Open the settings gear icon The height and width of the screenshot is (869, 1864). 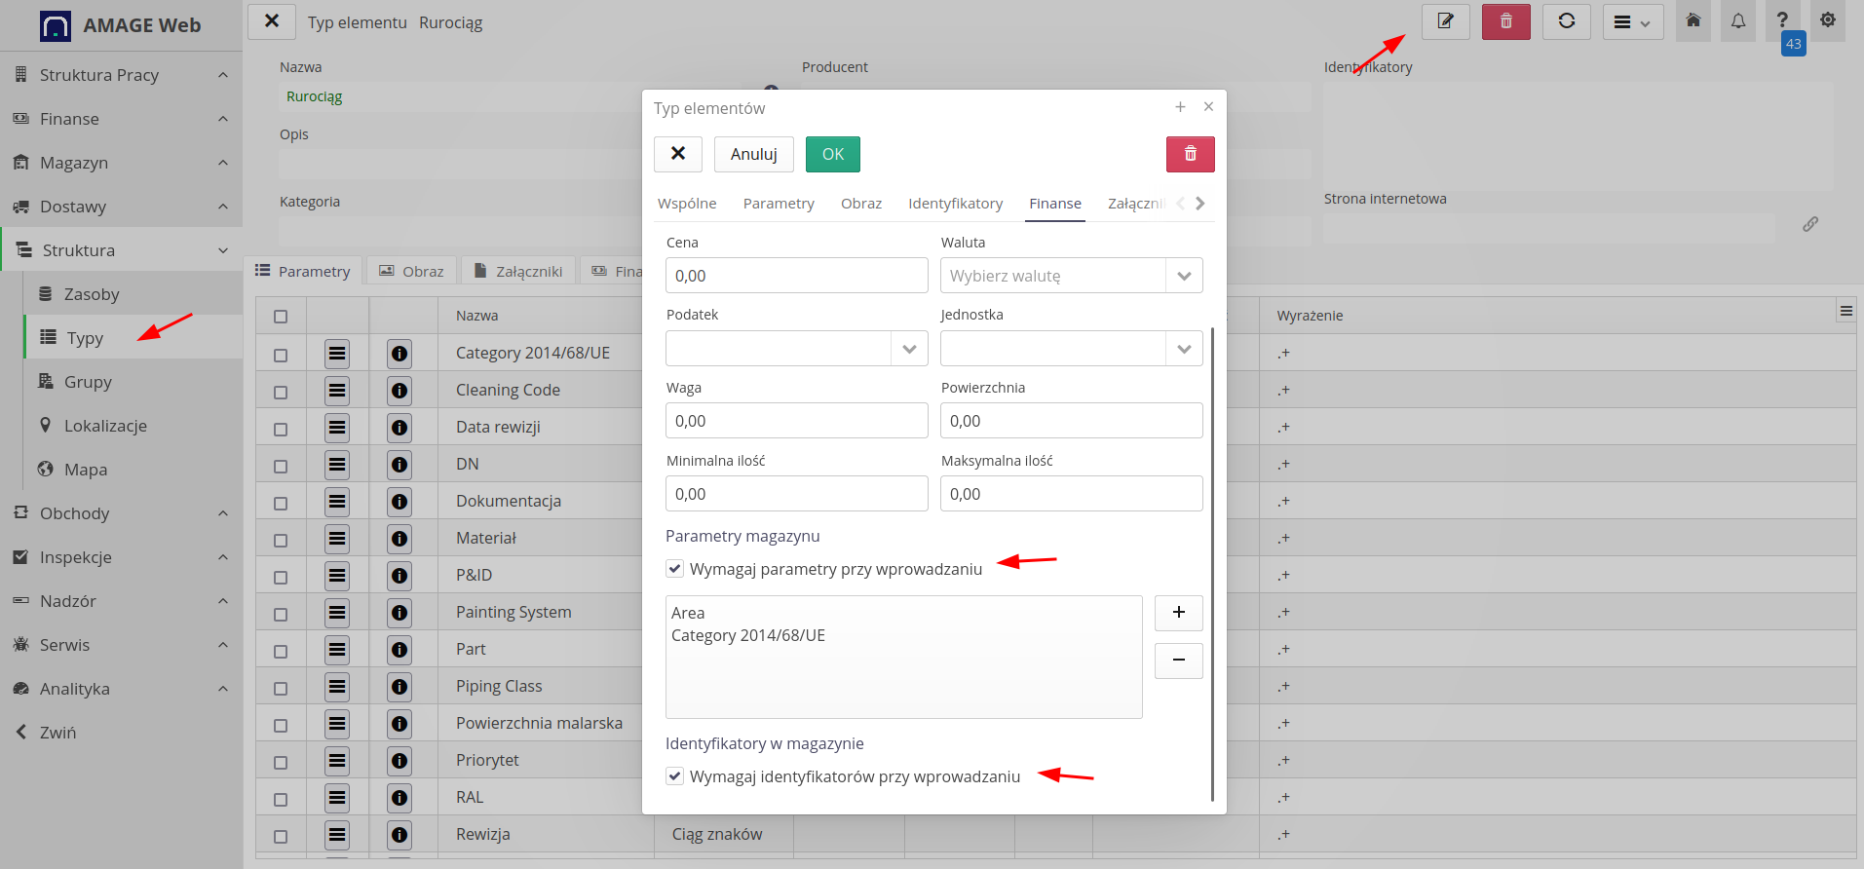click(x=1828, y=21)
